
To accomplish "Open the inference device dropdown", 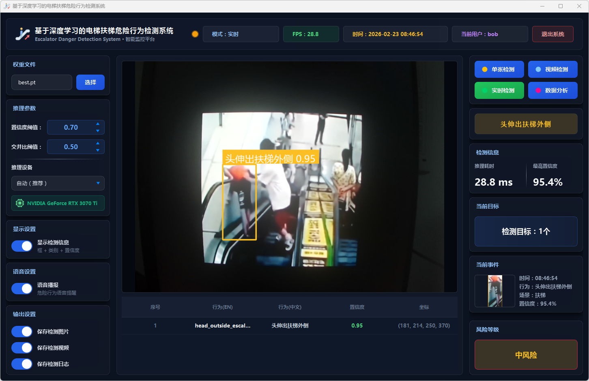I will pos(58,183).
